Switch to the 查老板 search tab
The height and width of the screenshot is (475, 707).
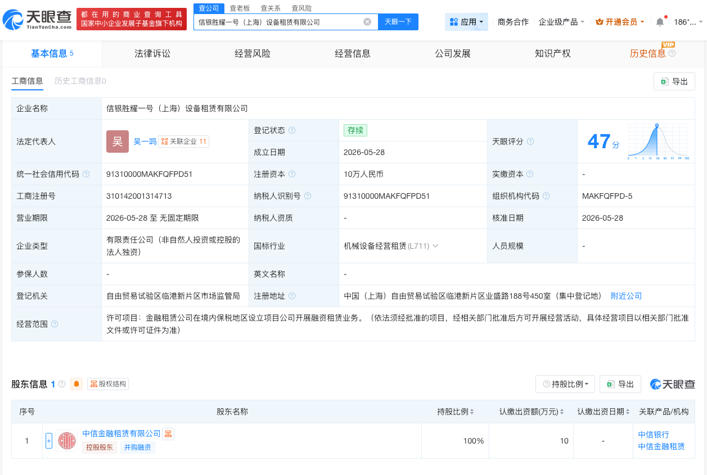240,8
